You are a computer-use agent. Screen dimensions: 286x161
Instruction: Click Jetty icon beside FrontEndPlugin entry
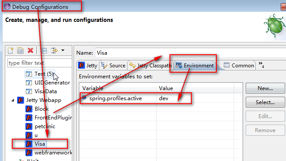tap(29, 118)
